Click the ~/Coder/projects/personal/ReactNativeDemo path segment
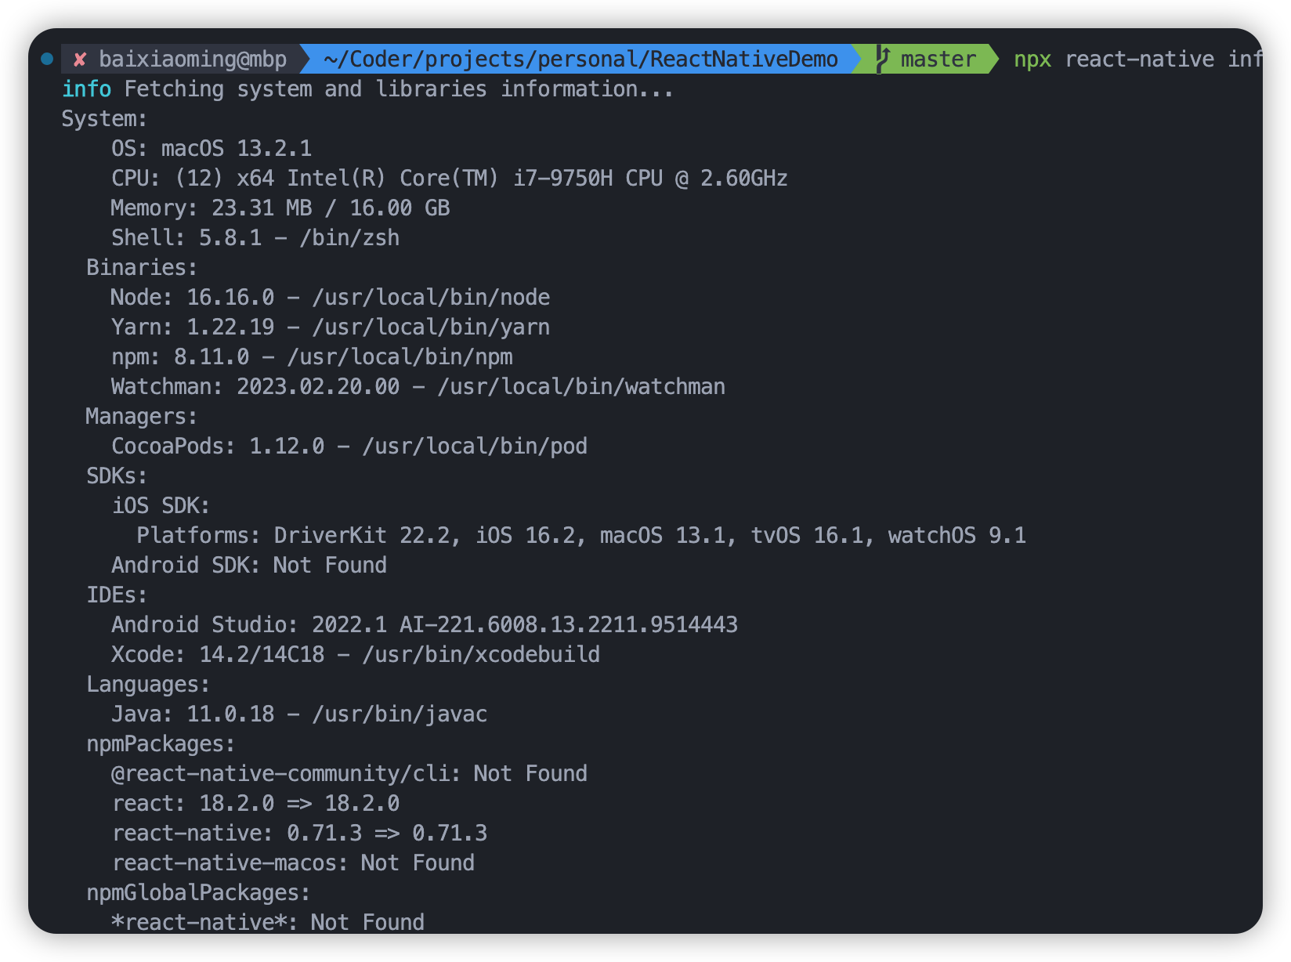 click(x=580, y=60)
